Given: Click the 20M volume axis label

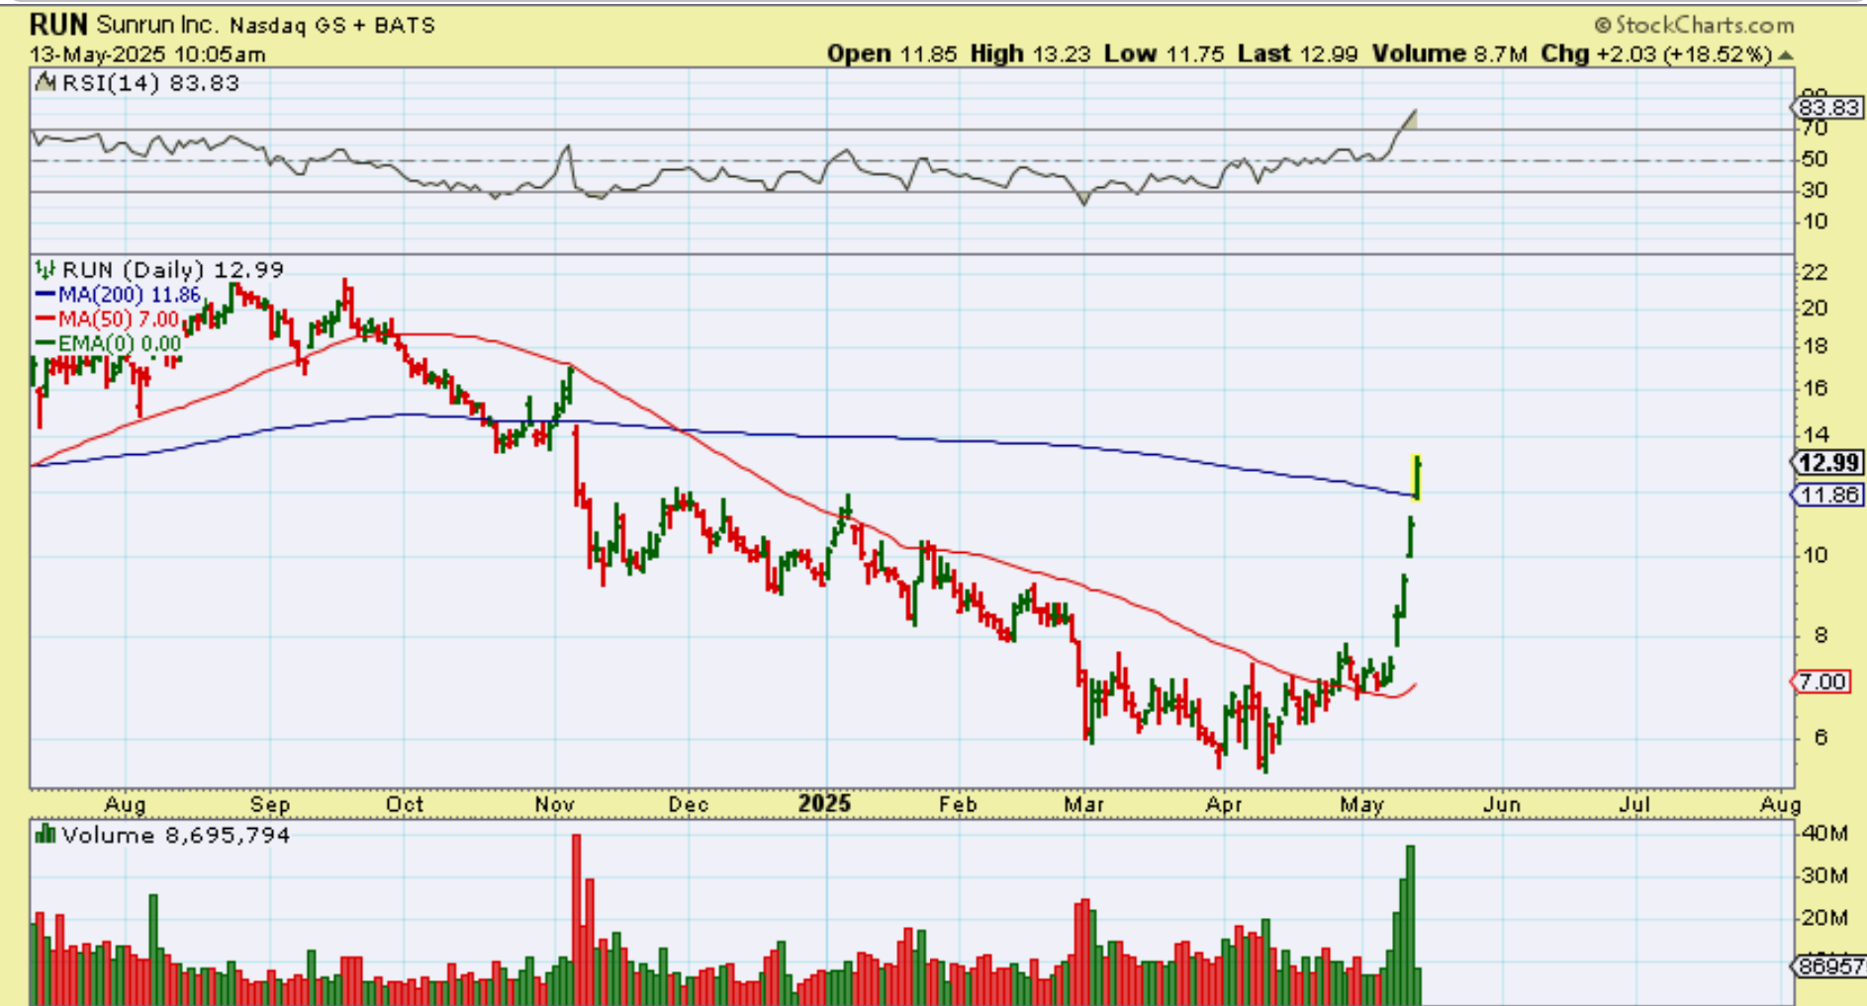Looking at the screenshot, I should [x=1824, y=918].
